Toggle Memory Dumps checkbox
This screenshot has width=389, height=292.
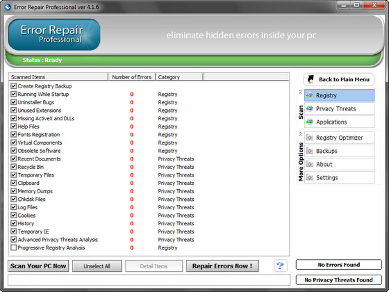pos(14,191)
